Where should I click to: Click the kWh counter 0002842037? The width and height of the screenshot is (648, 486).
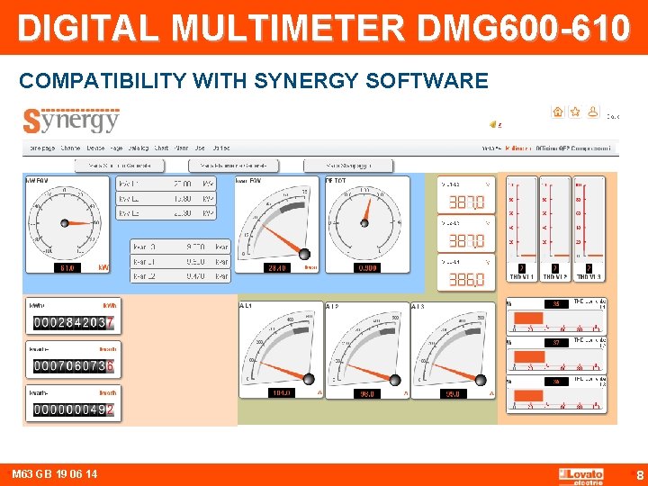(74, 316)
